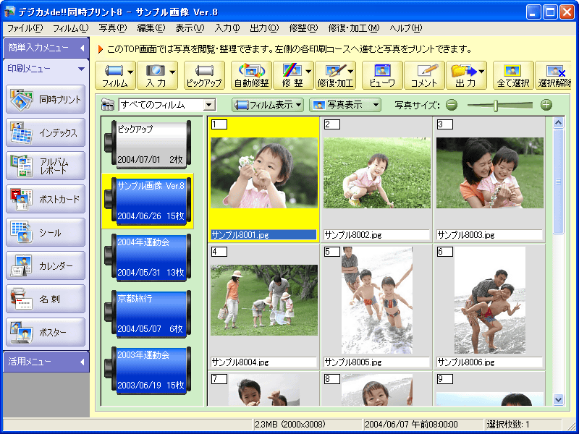Click the film cabinet icon beside すべてのフィルム
This screenshot has height=434, width=579.
[x=107, y=105]
